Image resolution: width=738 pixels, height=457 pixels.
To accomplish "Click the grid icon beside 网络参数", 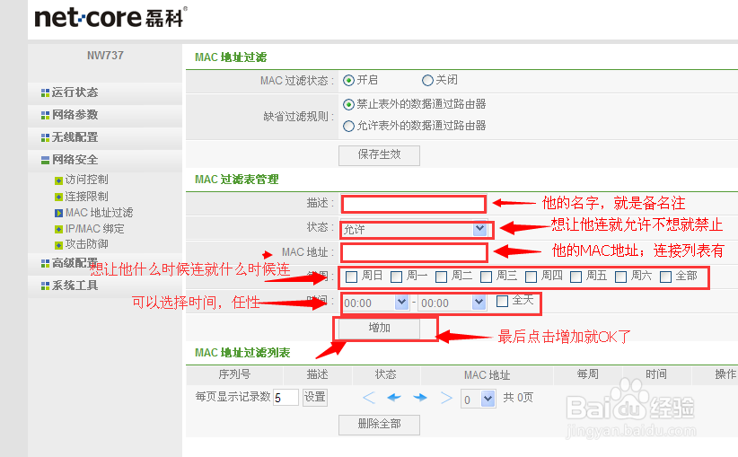I will (x=45, y=115).
